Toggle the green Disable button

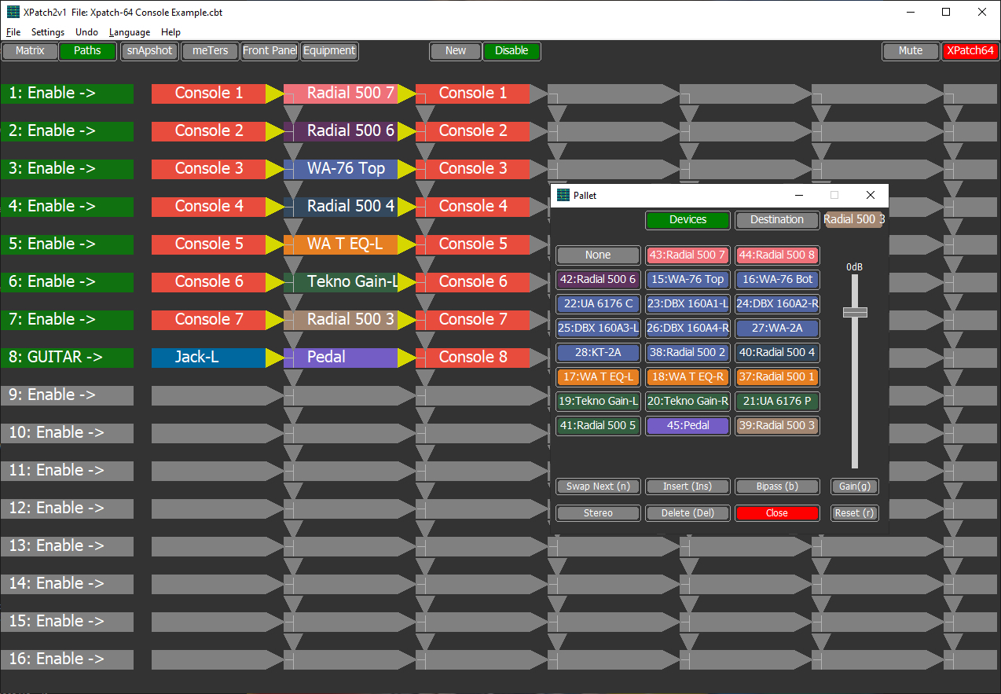pos(511,51)
